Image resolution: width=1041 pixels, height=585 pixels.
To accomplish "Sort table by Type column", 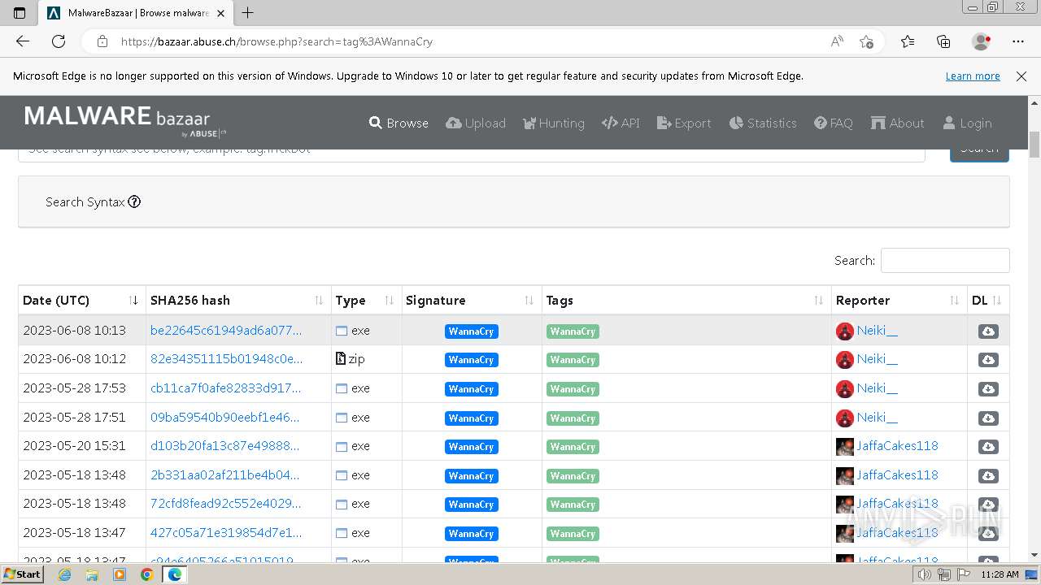I will pyautogui.click(x=366, y=300).
